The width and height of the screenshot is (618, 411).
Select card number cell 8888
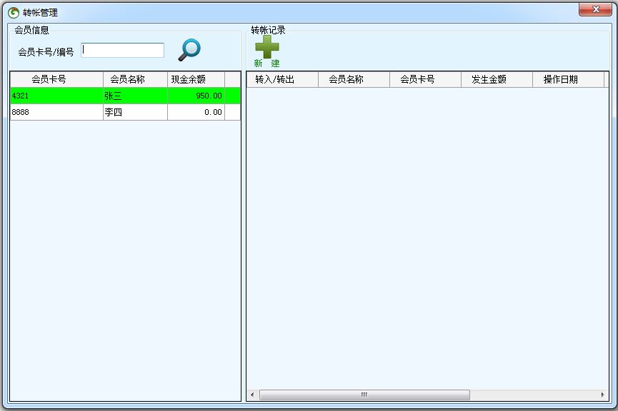[x=56, y=112]
